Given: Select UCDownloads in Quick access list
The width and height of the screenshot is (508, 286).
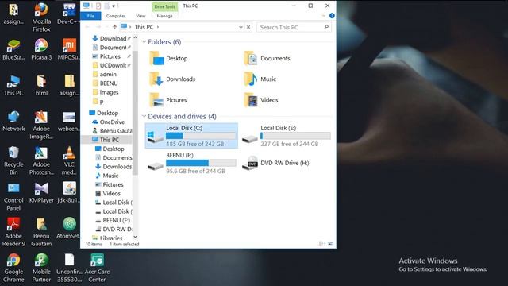Looking at the screenshot, I should [110, 65].
